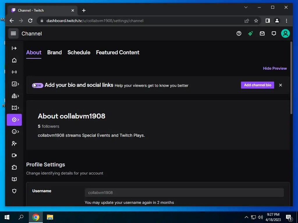Close the Channel - Twitch tab

click(72, 10)
